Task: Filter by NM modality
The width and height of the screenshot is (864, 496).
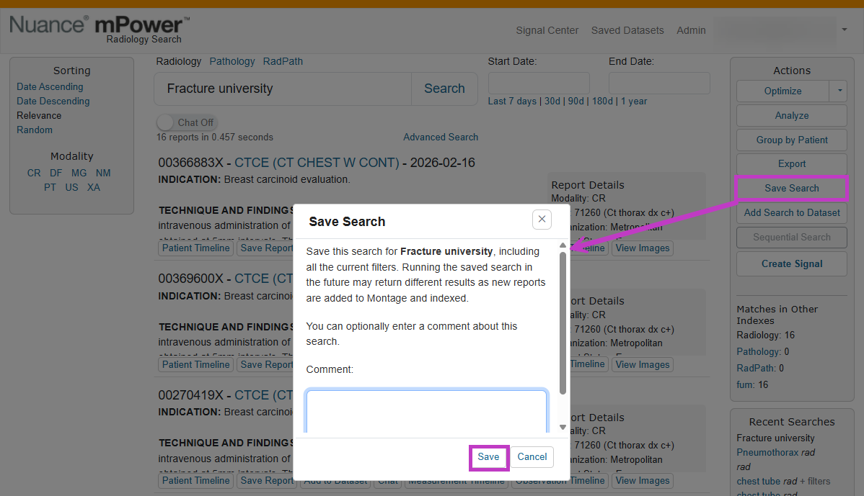Action: pyautogui.click(x=103, y=173)
